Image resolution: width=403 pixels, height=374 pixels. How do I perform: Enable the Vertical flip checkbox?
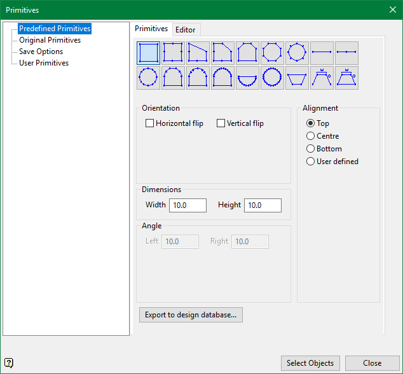[x=221, y=123]
